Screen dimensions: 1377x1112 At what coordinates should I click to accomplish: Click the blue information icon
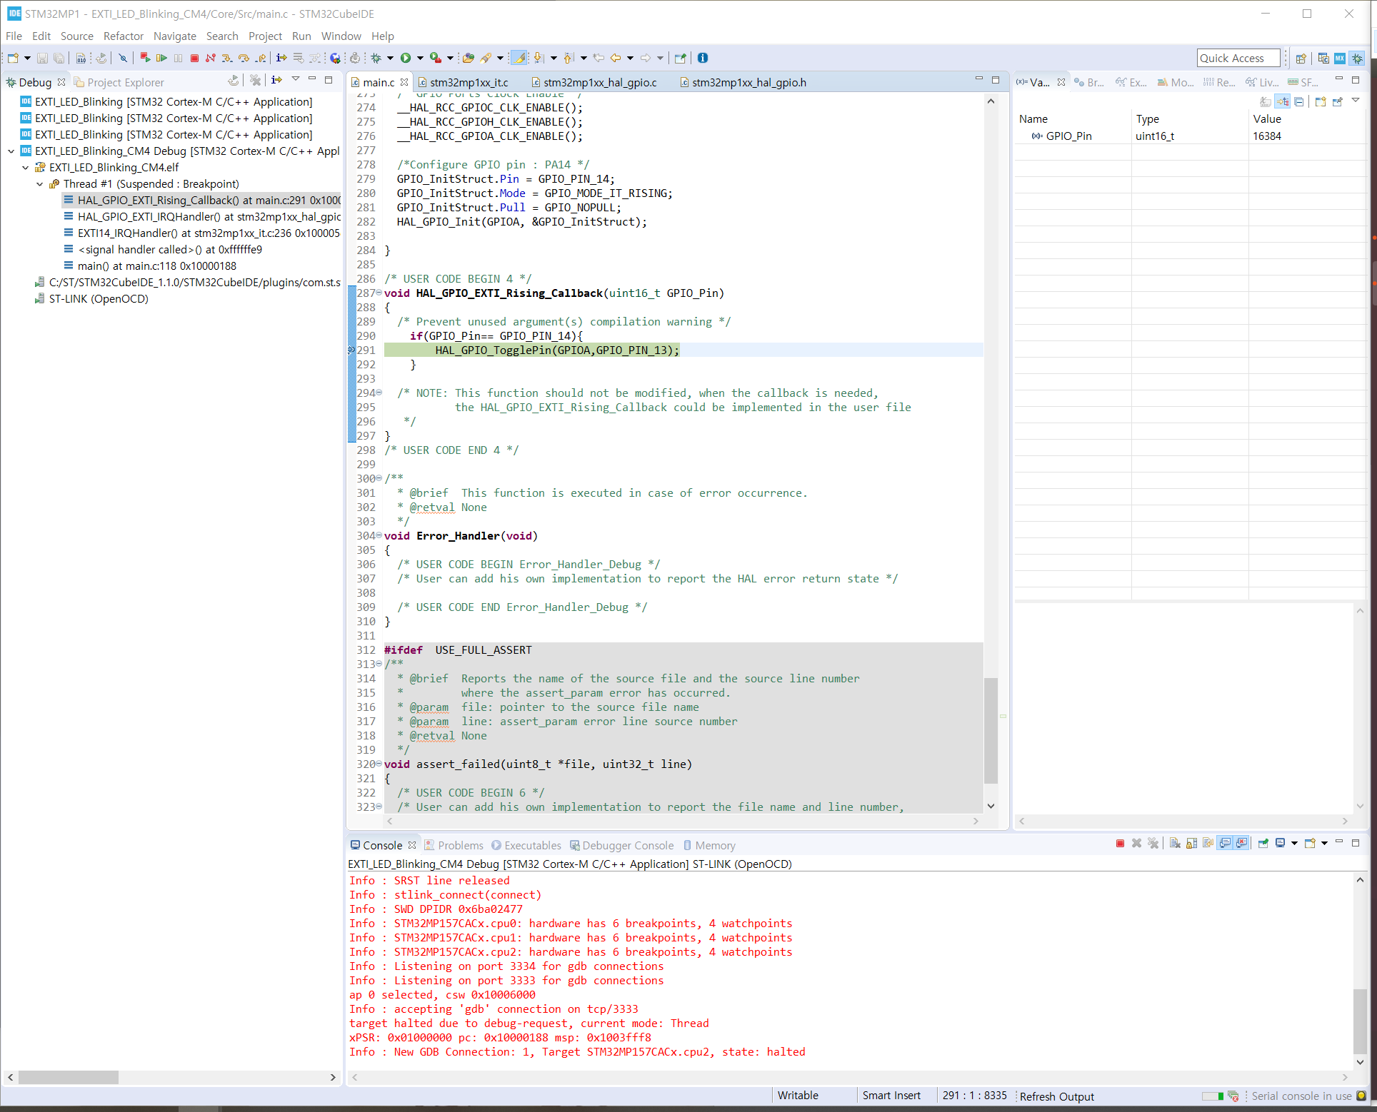click(703, 58)
